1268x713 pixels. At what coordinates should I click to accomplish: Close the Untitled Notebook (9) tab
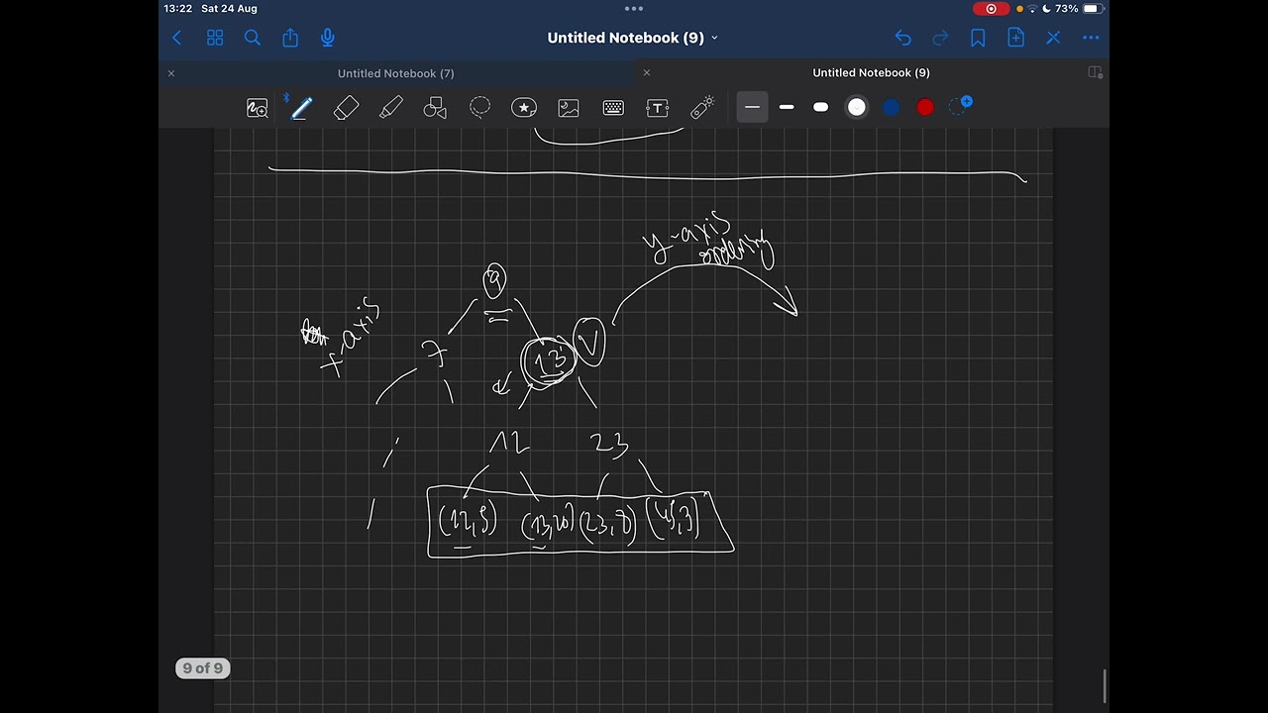(x=647, y=72)
